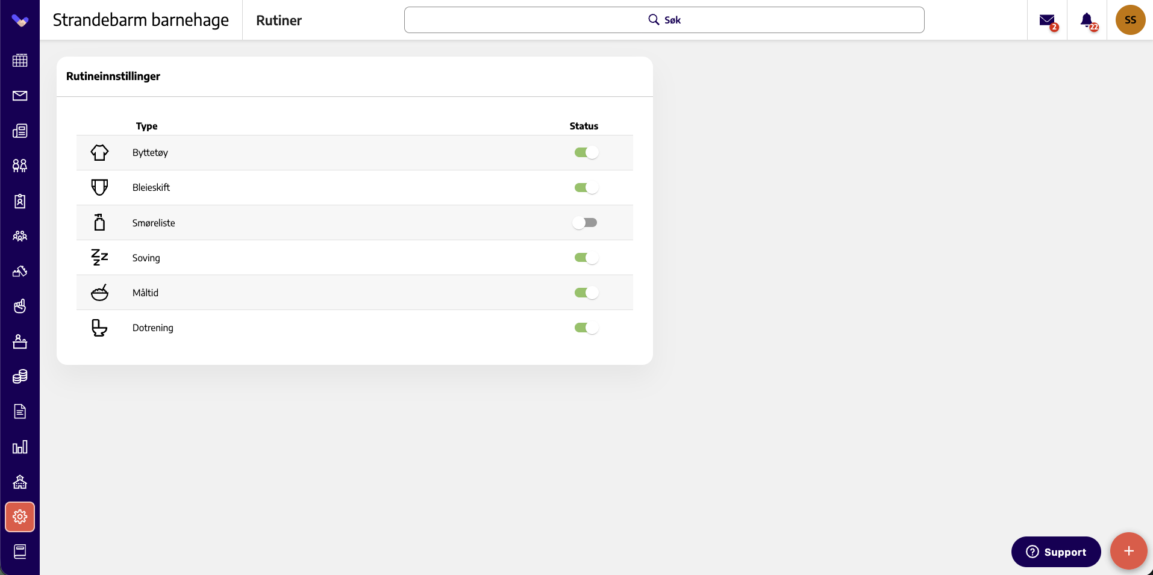Switch off the Dotrening toggle
Viewport: 1153px width, 575px height.
pos(586,328)
